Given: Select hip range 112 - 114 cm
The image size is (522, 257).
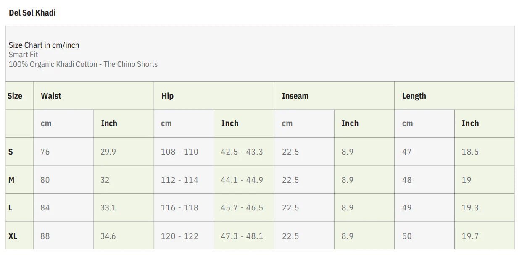Looking at the screenshot, I should pyautogui.click(x=179, y=180).
